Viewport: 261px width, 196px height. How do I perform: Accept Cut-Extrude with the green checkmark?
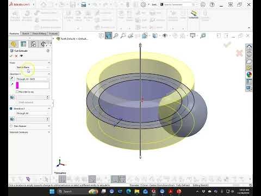pos(11,56)
